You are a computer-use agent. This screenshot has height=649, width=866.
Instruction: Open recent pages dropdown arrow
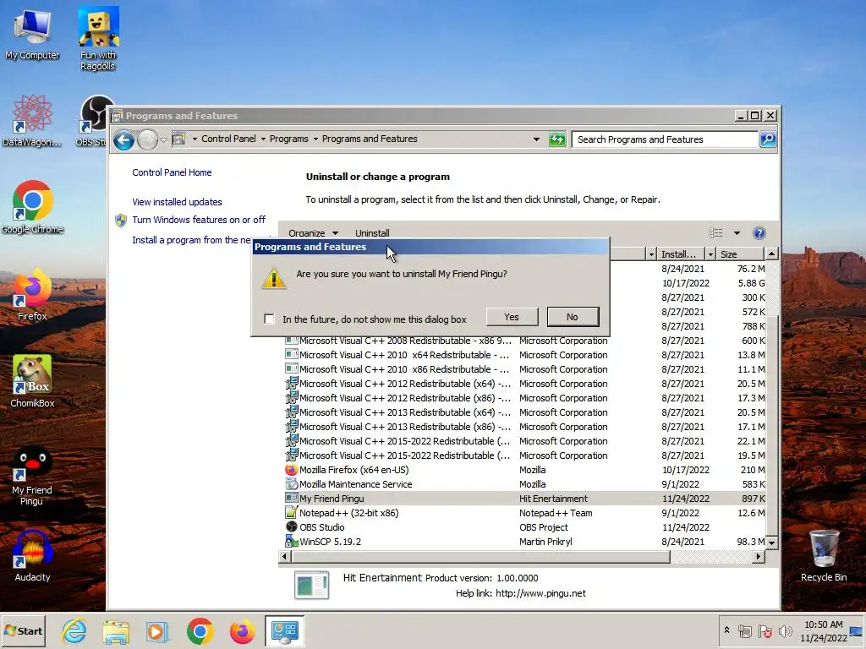(x=163, y=140)
